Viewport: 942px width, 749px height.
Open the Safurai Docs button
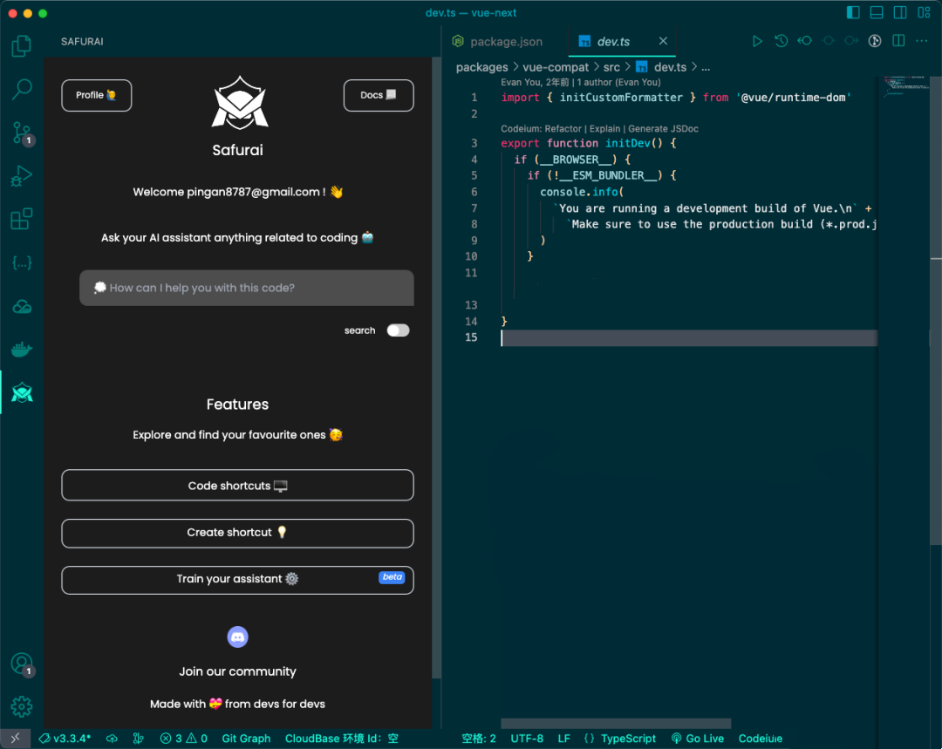tap(378, 95)
